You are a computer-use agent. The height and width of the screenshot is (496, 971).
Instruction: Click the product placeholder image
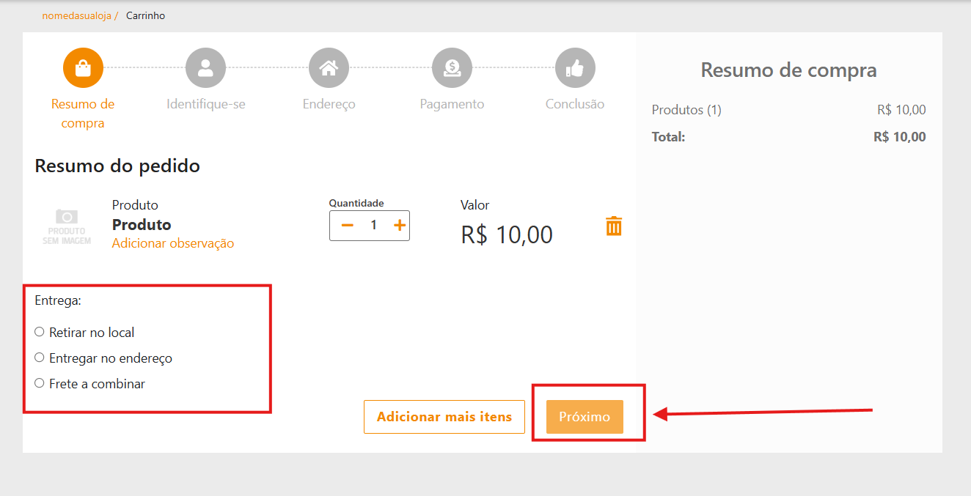pyautogui.click(x=67, y=226)
